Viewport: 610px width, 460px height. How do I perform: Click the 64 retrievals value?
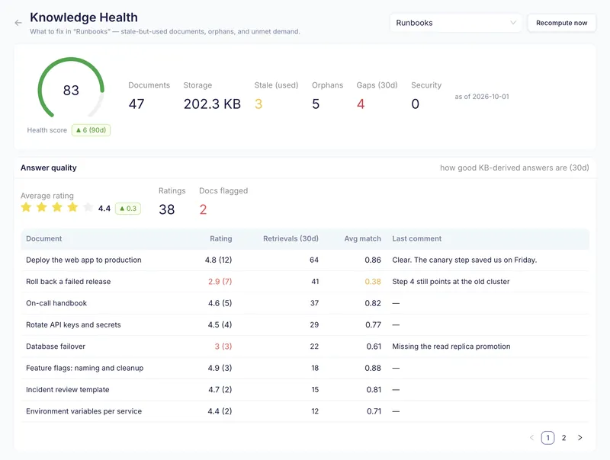[314, 260]
